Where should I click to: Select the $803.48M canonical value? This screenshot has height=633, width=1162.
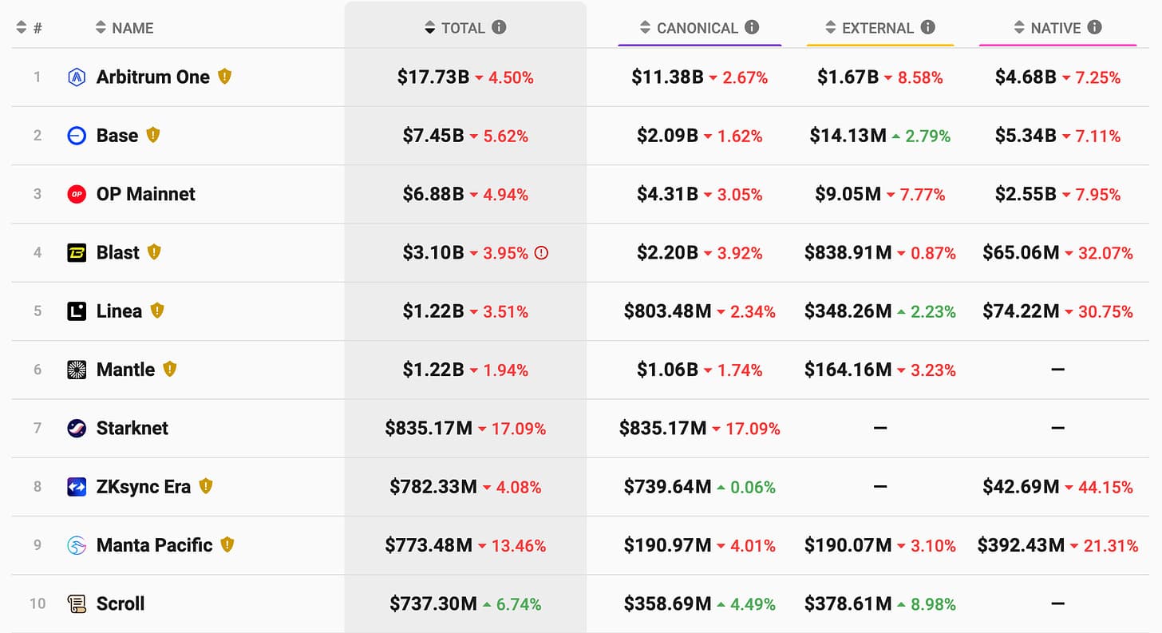tap(667, 311)
